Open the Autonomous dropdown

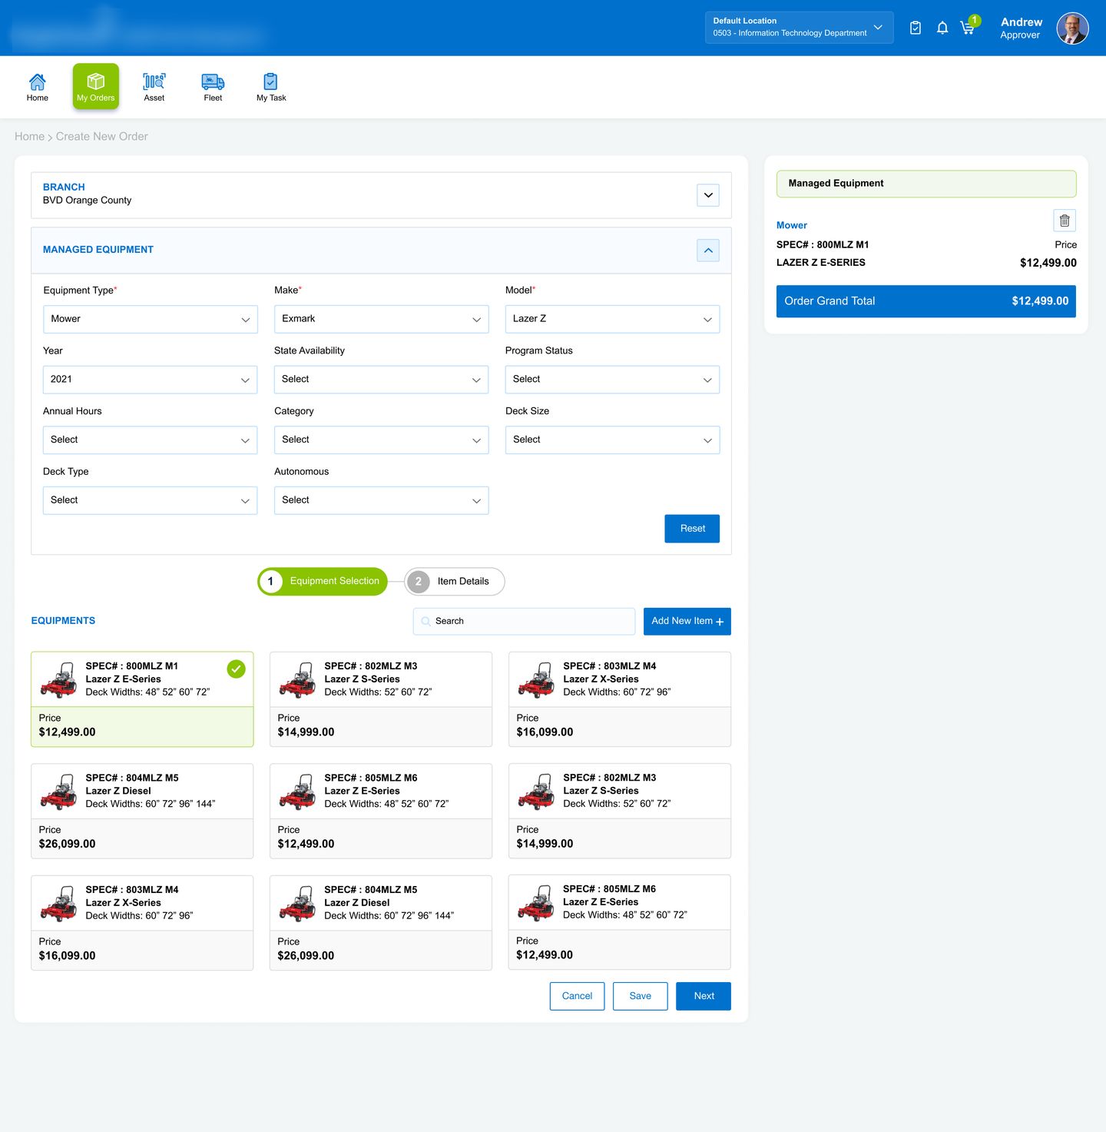[x=382, y=501]
